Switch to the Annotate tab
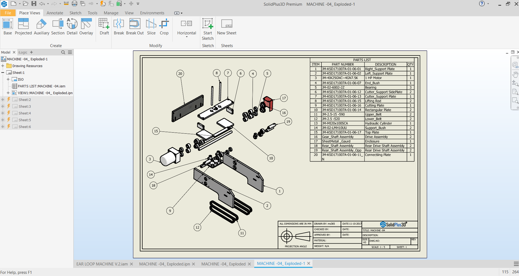519x276 pixels. pos(55,13)
